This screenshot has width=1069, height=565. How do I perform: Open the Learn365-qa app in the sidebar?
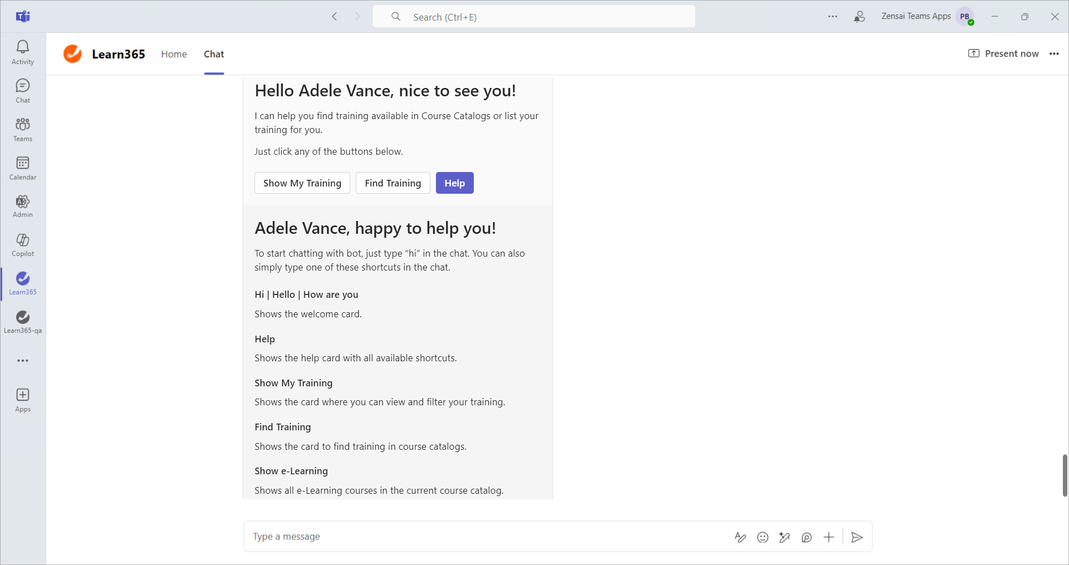point(23,322)
